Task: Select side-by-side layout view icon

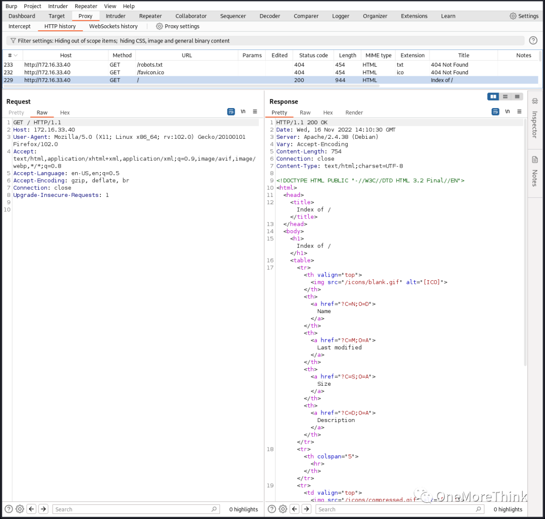Action: click(x=493, y=96)
